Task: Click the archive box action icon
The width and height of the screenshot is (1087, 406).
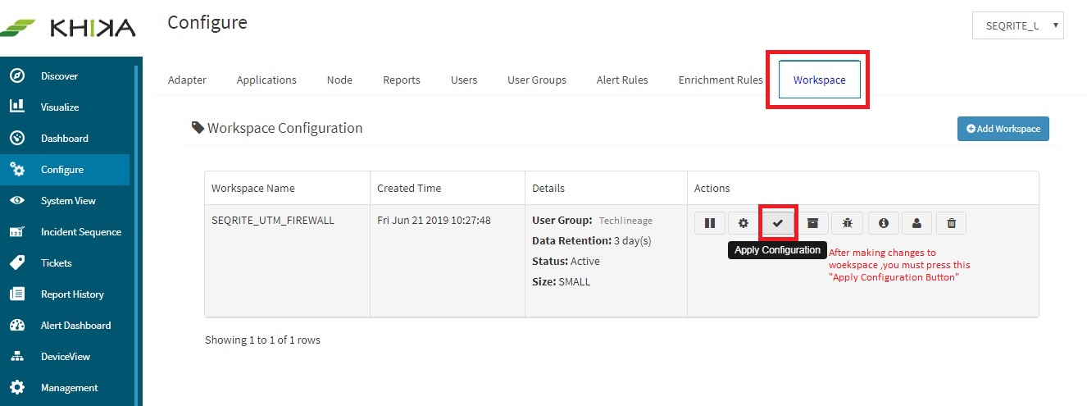Action: tap(812, 223)
